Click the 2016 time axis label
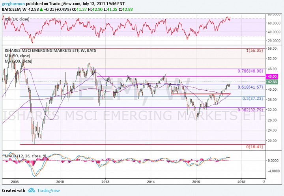The height and width of the screenshot is (196, 284). [196, 182]
